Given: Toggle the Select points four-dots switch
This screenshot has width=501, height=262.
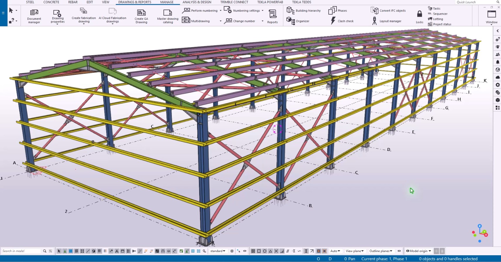Looking at the screenshot, I should (x=82, y=251).
